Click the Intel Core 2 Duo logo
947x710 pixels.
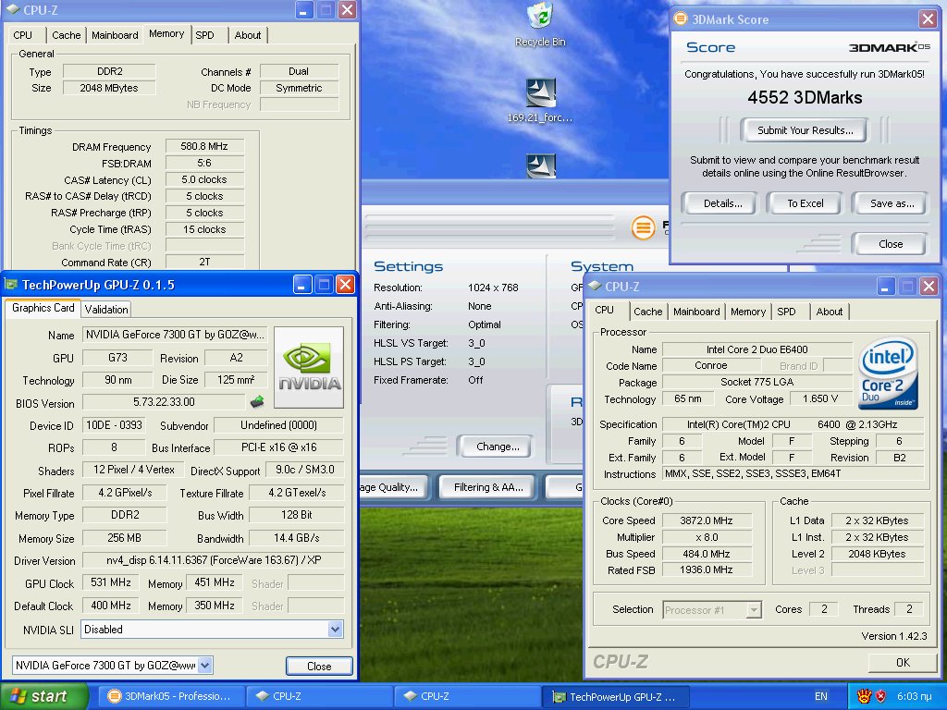[889, 373]
